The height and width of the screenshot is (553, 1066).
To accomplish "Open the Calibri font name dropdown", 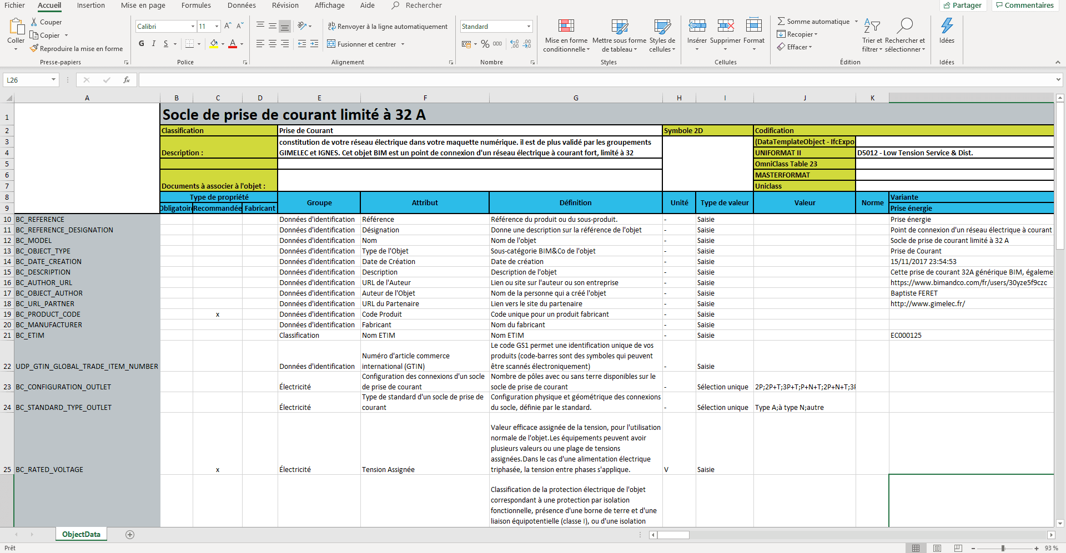I will click(193, 26).
